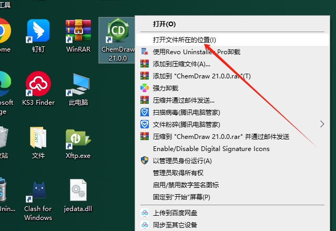Image resolution: width=336 pixels, height=231 pixels.
Task: Select the Chrome desktop icon
Action: tap(5, 36)
